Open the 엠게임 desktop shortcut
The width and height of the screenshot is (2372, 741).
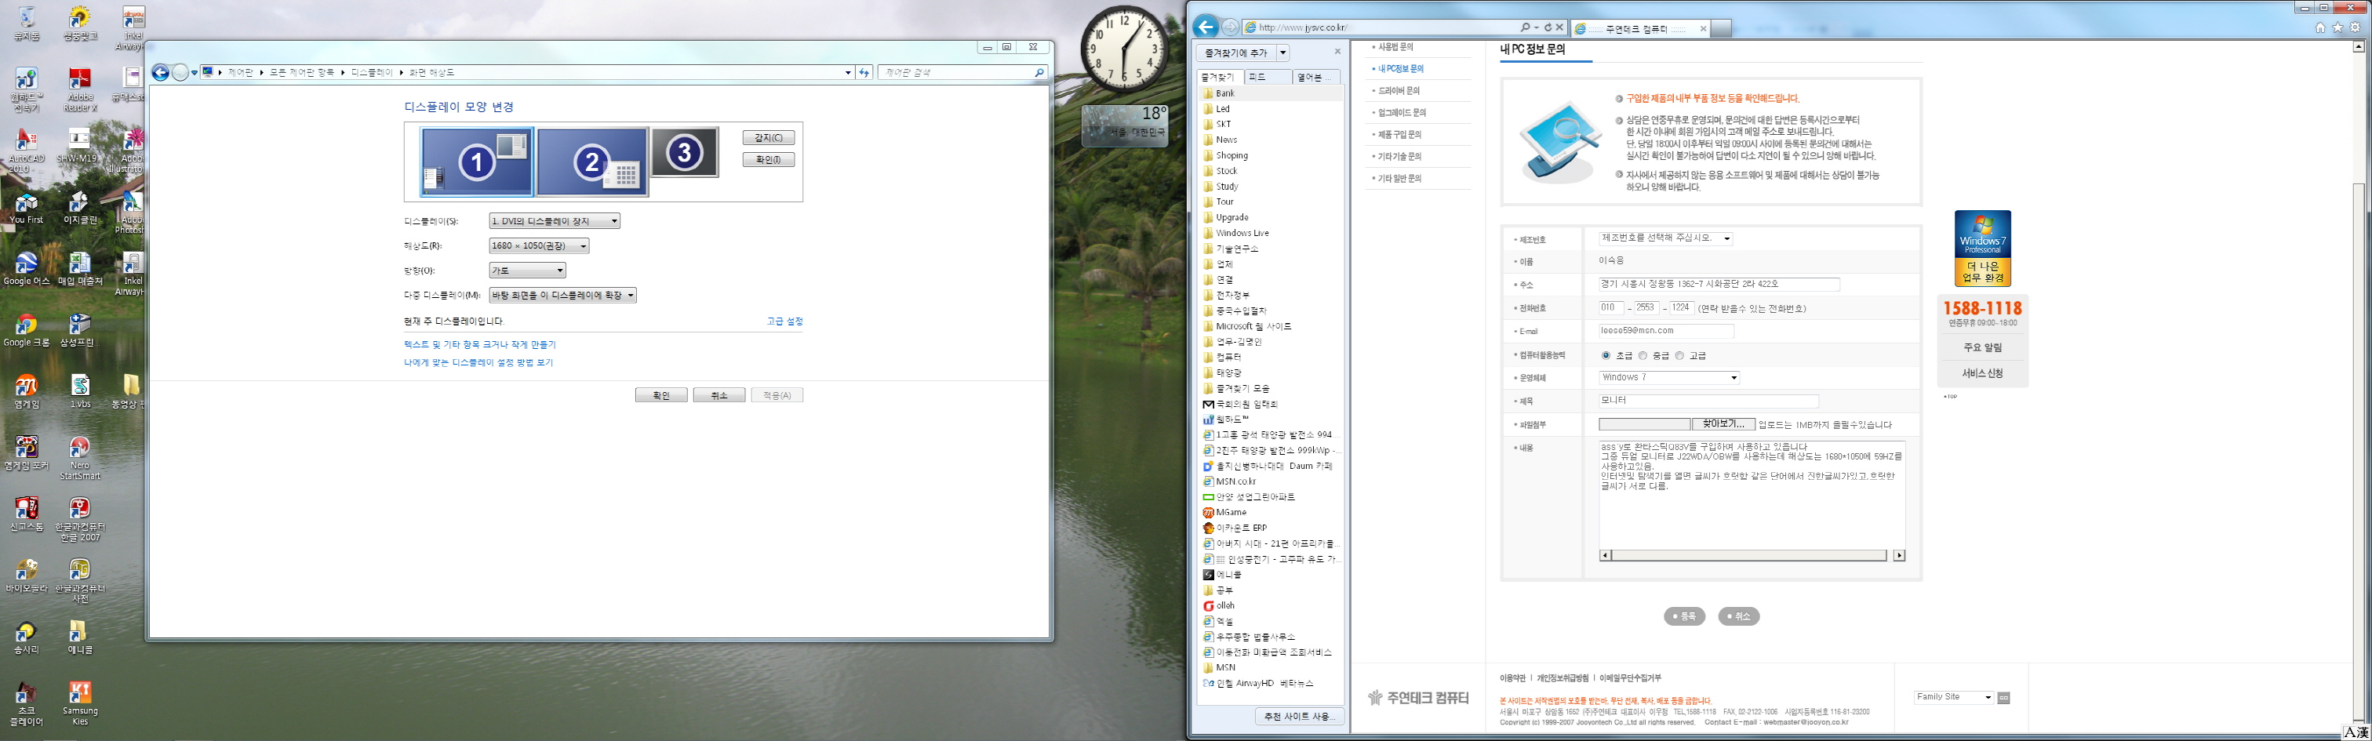(27, 391)
